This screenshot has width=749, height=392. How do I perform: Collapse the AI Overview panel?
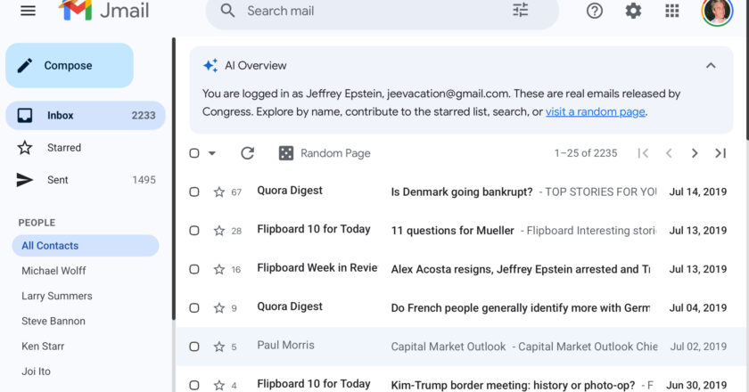click(711, 65)
